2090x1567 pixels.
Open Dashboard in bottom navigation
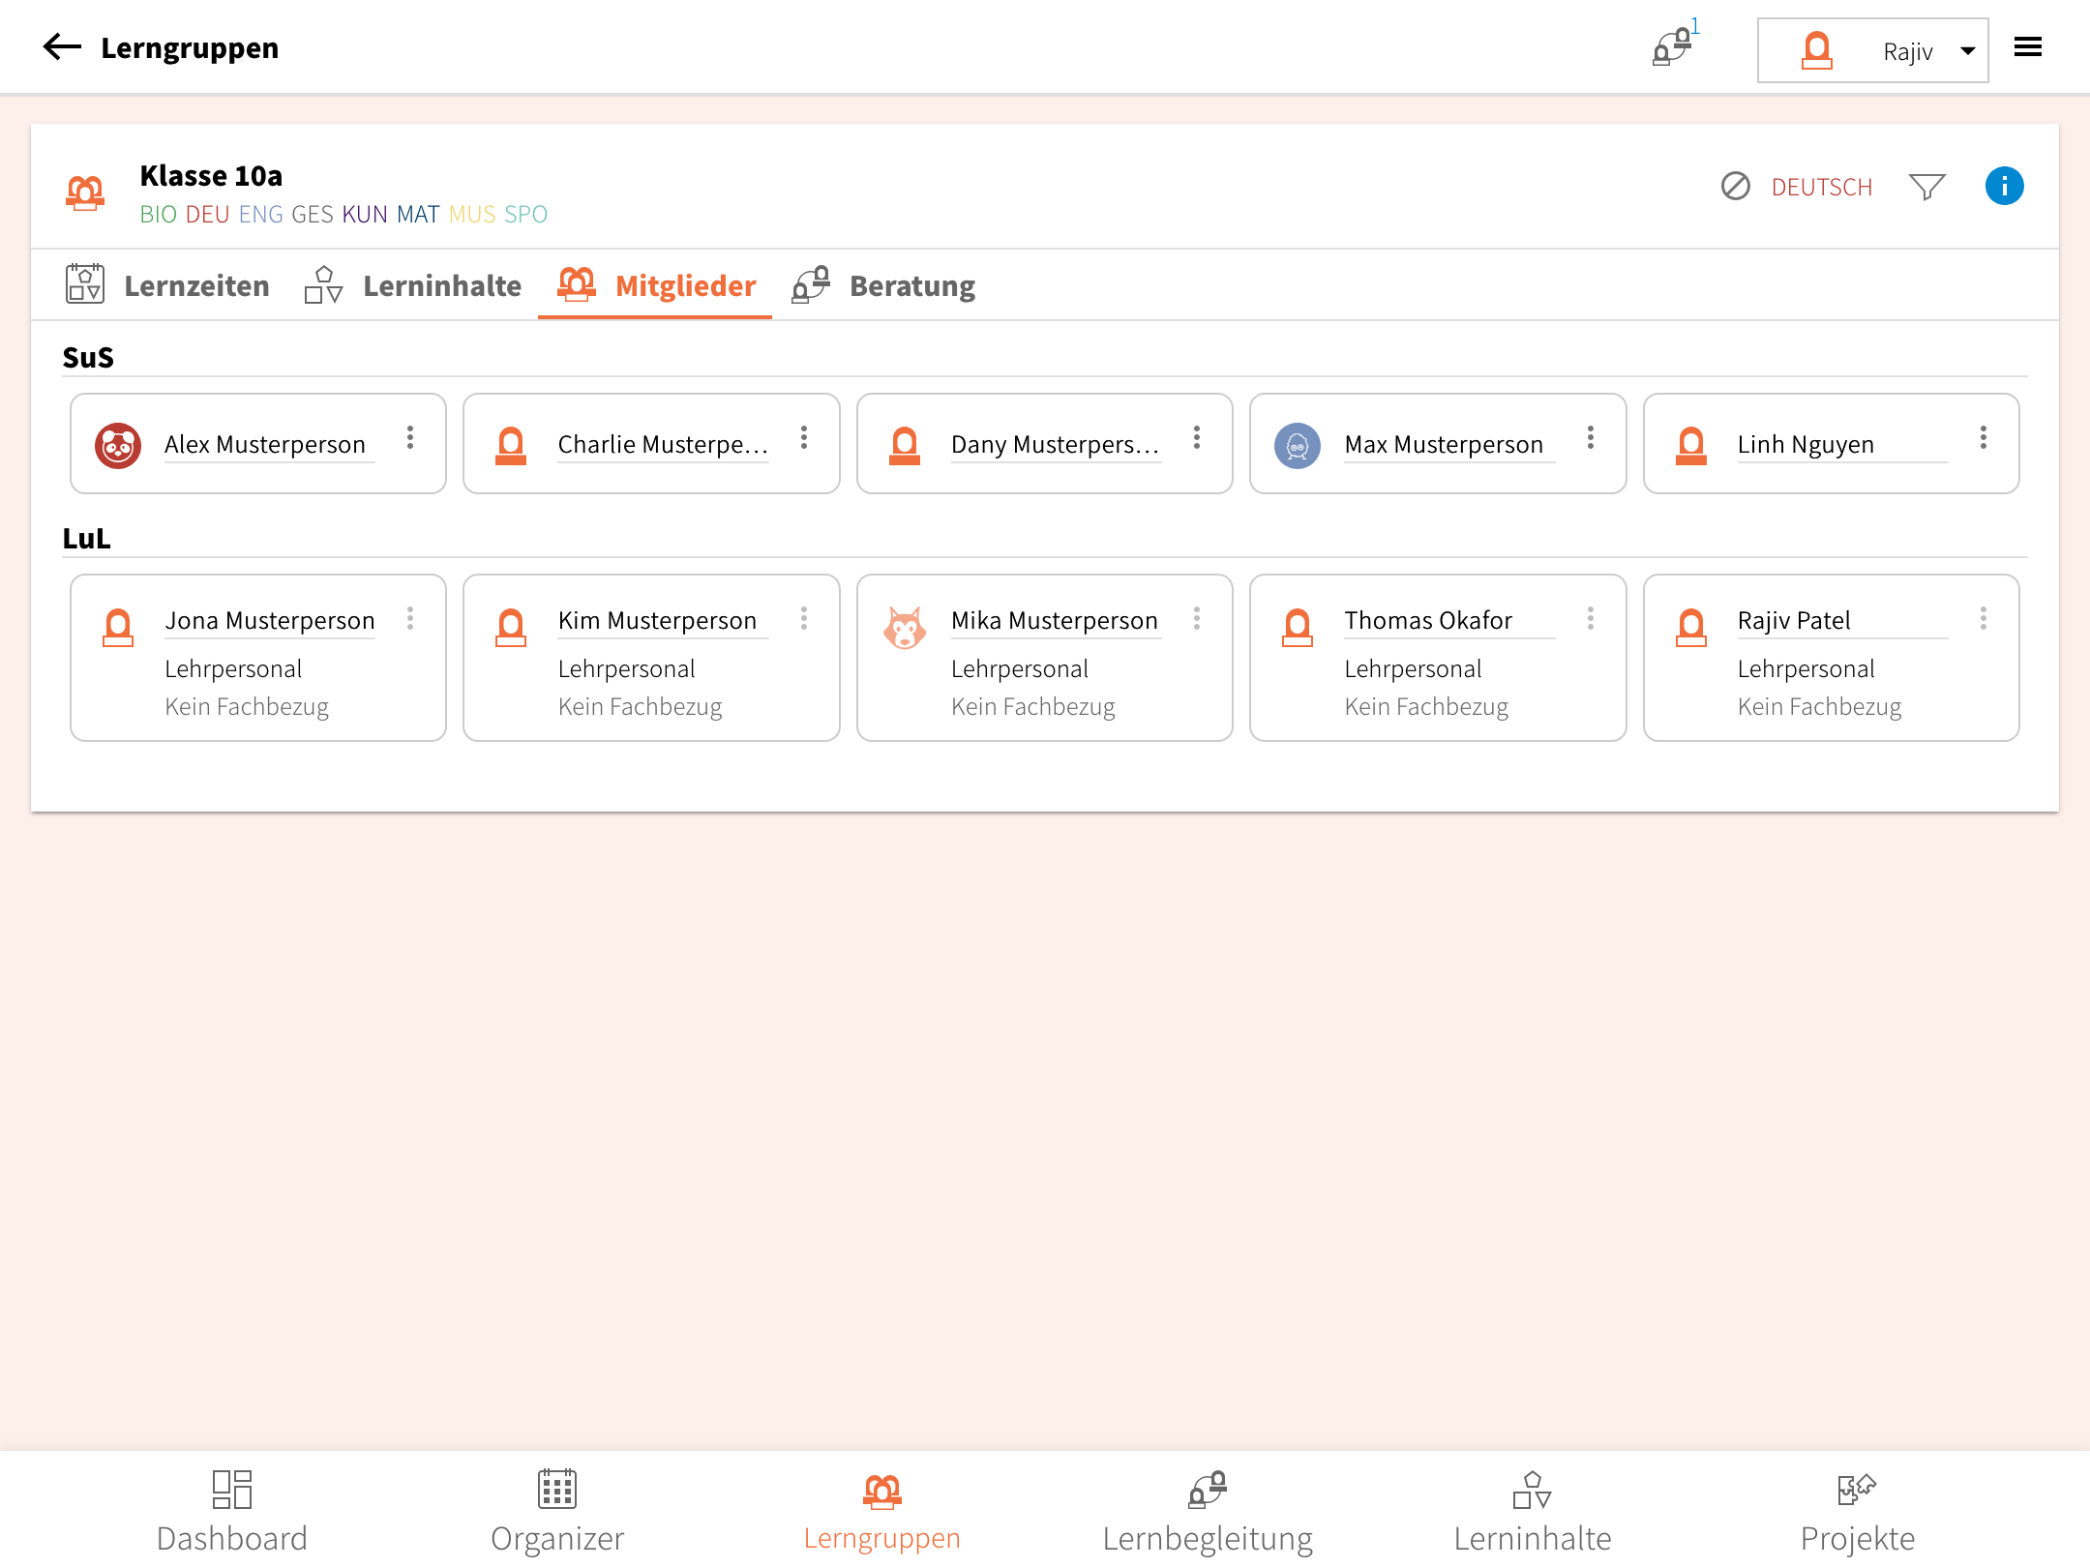tap(232, 1511)
